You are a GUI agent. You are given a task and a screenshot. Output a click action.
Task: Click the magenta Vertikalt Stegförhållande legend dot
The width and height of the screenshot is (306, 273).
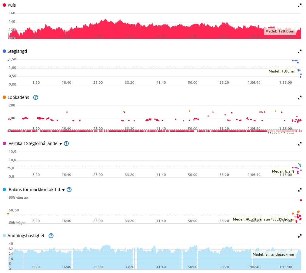click(x=4, y=143)
